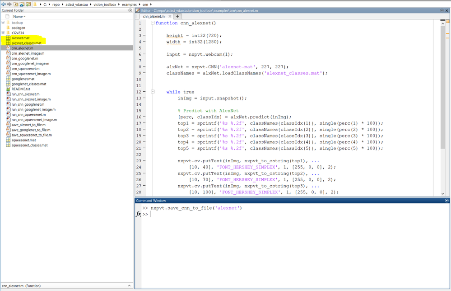This screenshot has height=291, width=451.
Task: Select cnn_squeezenet.m file
Action: pos(25,69)
